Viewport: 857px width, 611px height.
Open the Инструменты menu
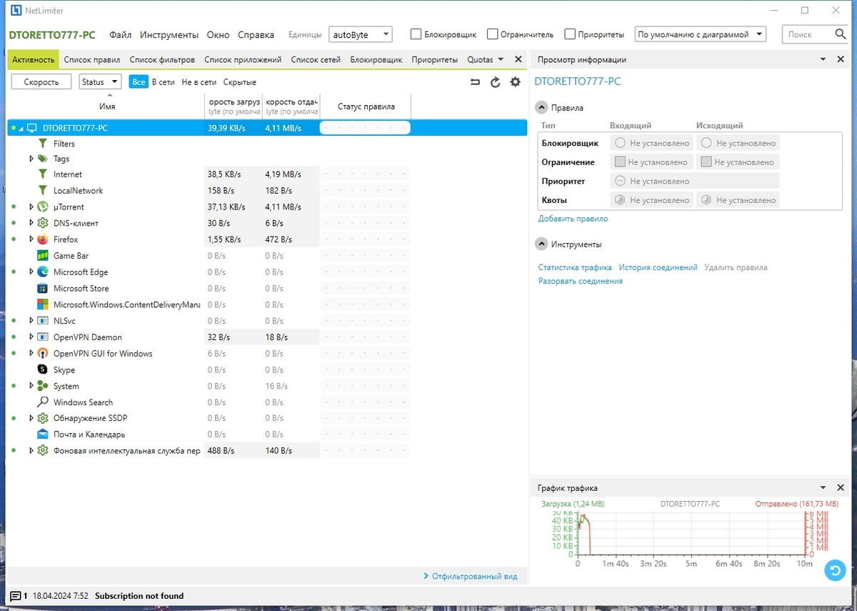169,34
